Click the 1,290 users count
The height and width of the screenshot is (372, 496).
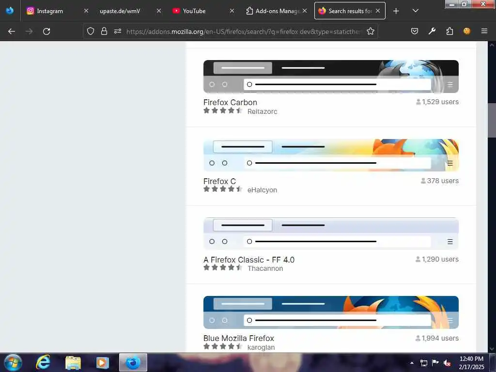coord(437,259)
